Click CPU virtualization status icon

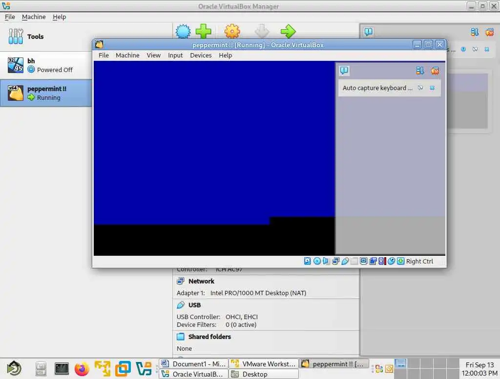pyautogui.click(x=382, y=261)
